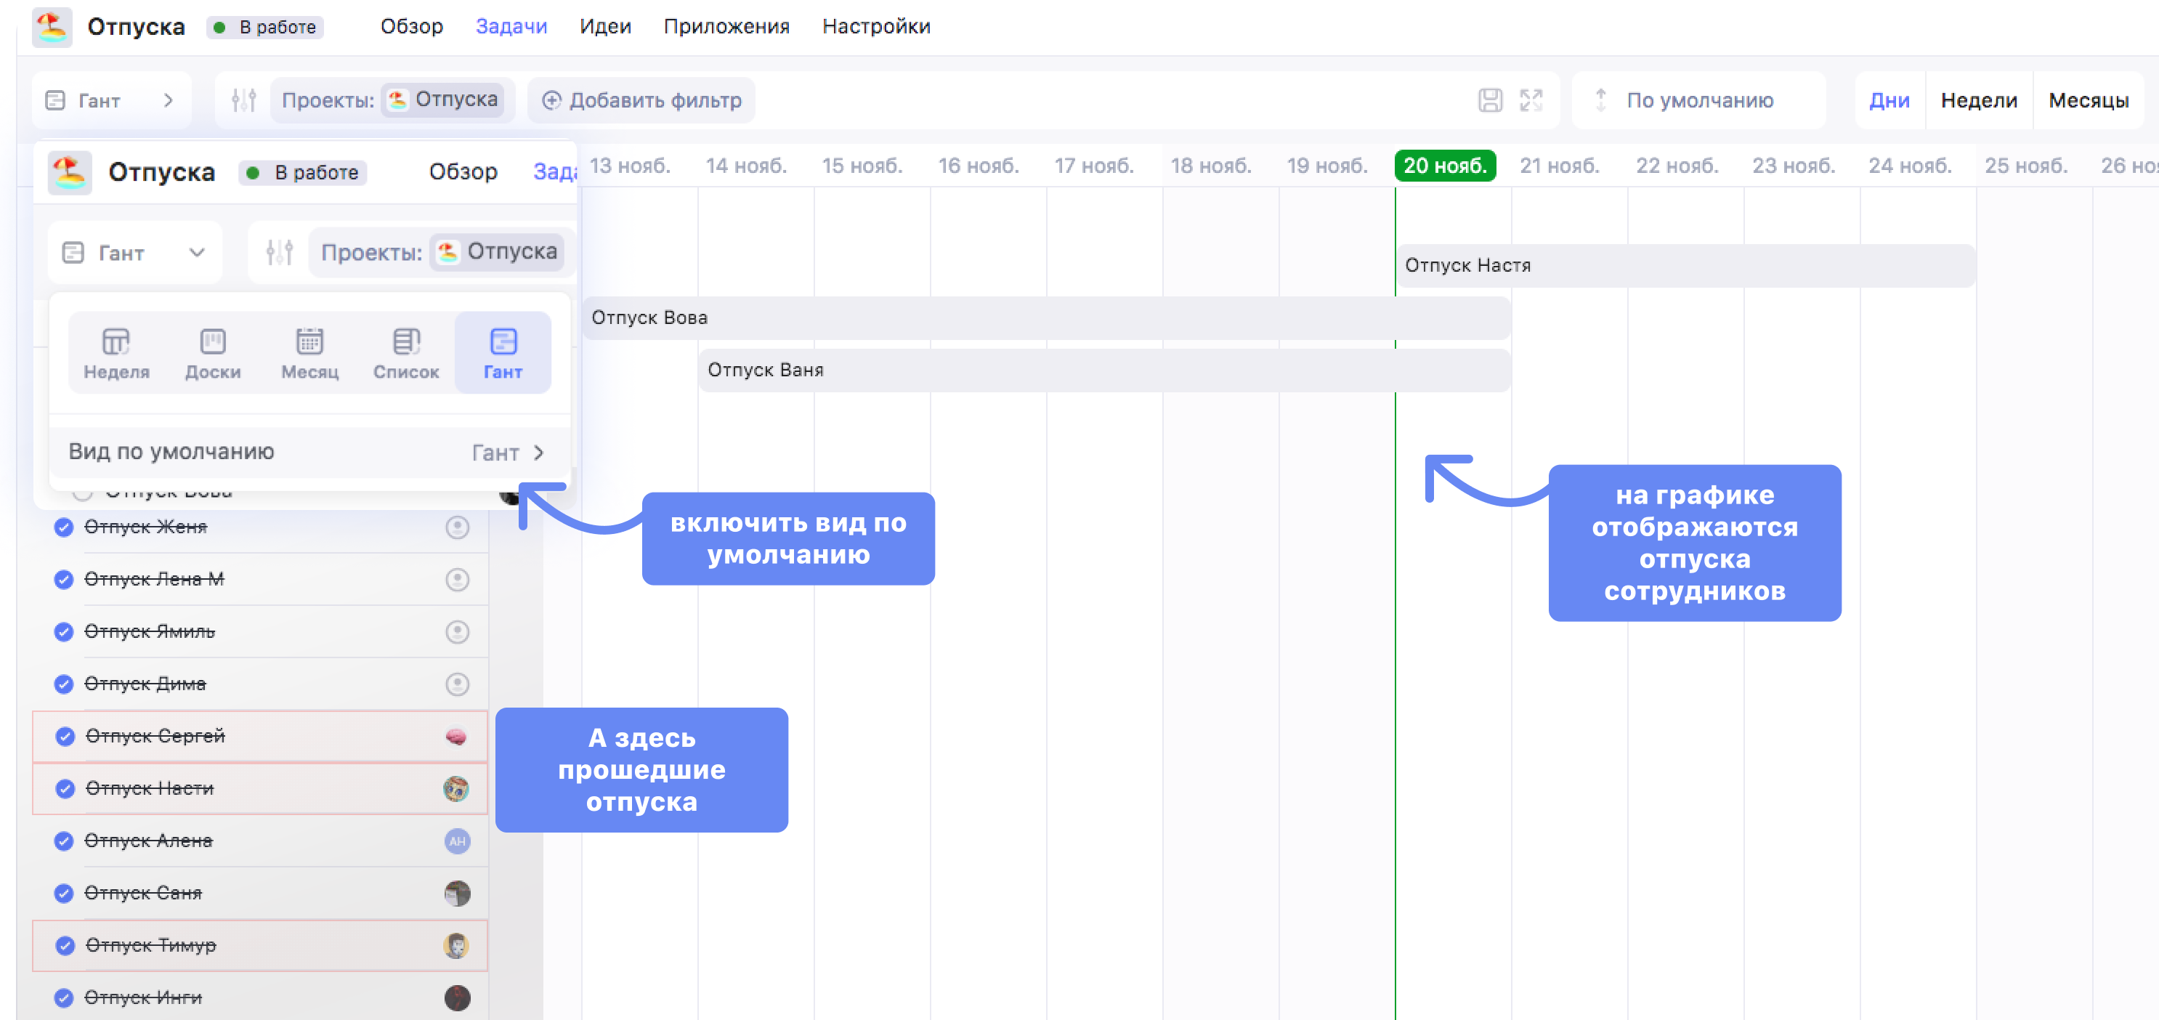Click the save view floppy icon
The image size is (2159, 1020).
pyautogui.click(x=1489, y=100)
